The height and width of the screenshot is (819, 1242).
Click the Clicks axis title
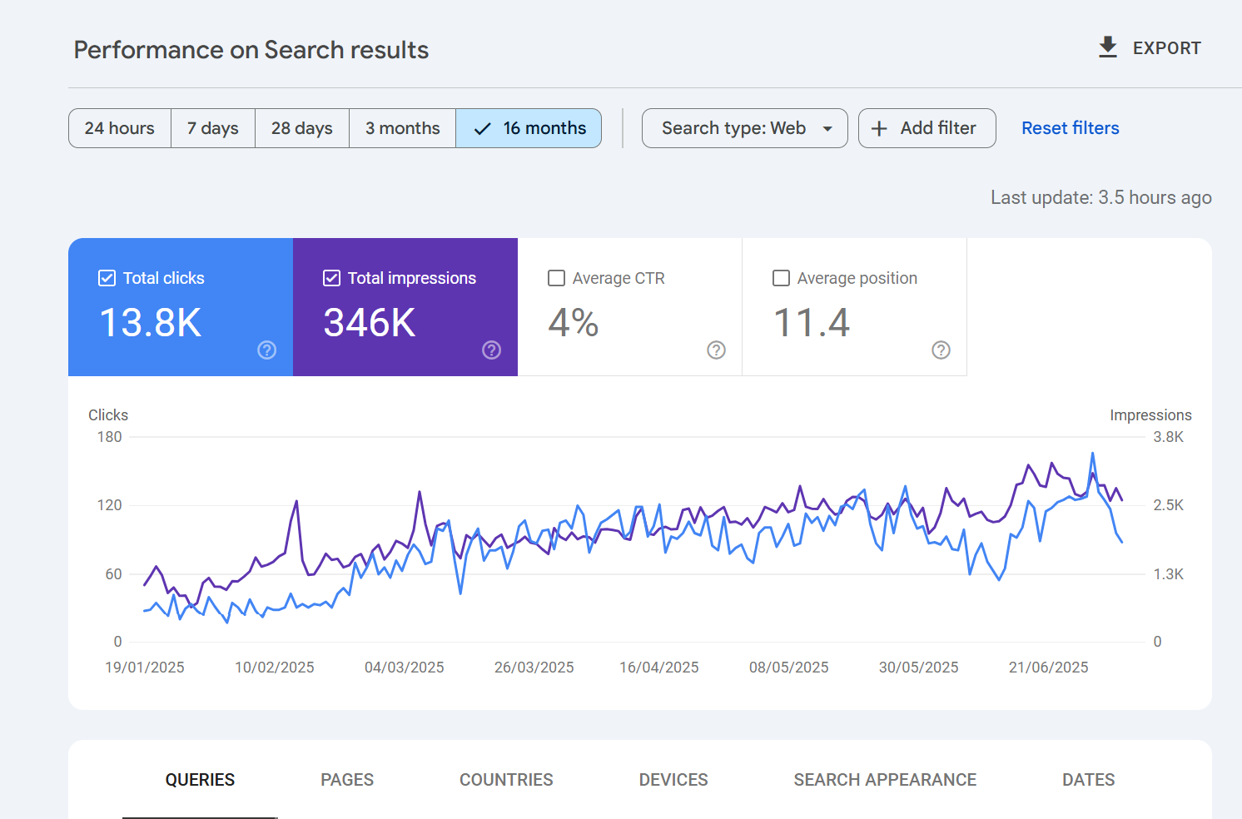(108, 415)
